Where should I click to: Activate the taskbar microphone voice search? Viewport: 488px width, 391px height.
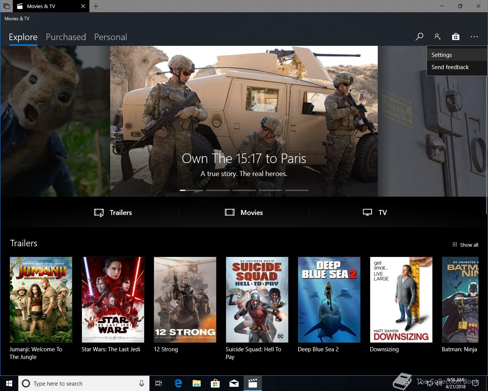point(141,383)
